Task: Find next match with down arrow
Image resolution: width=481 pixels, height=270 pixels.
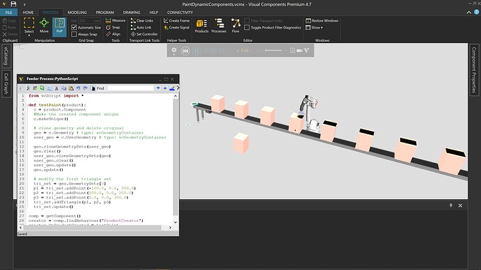Action: coord(165,88)
